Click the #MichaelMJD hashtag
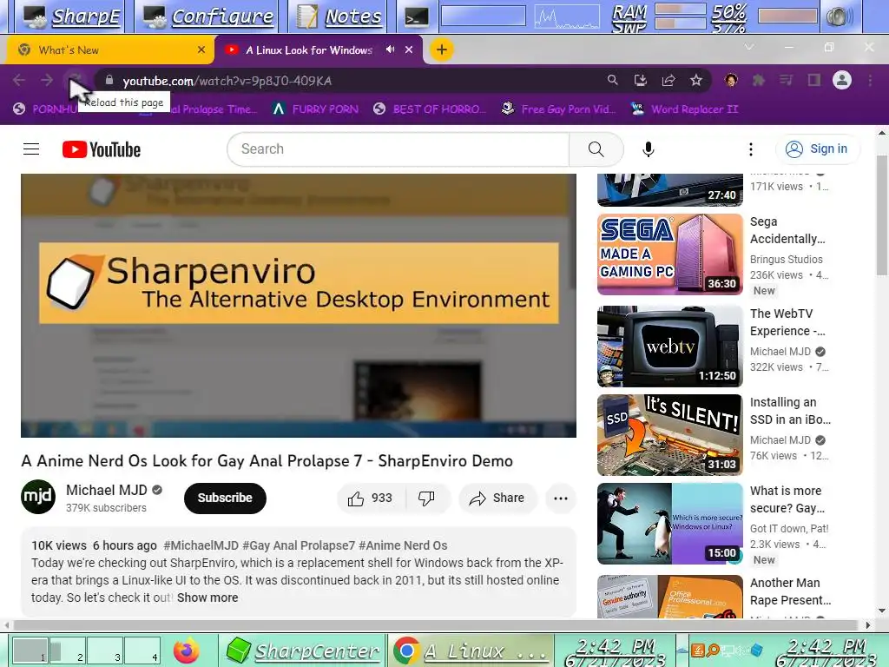The image size is (889, 667). click(x=201, y=545)
